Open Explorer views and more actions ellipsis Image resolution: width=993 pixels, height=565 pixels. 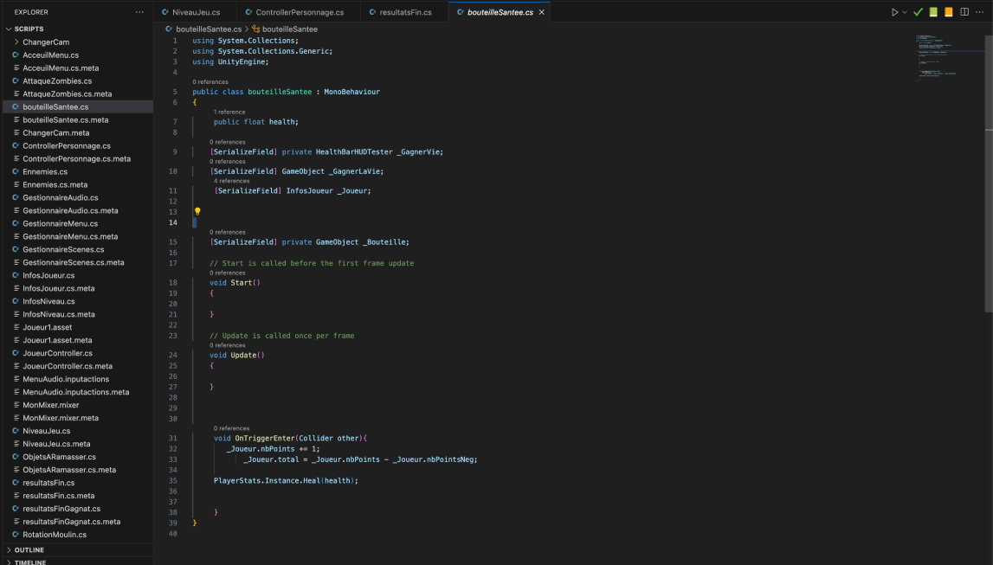(139, 12)
